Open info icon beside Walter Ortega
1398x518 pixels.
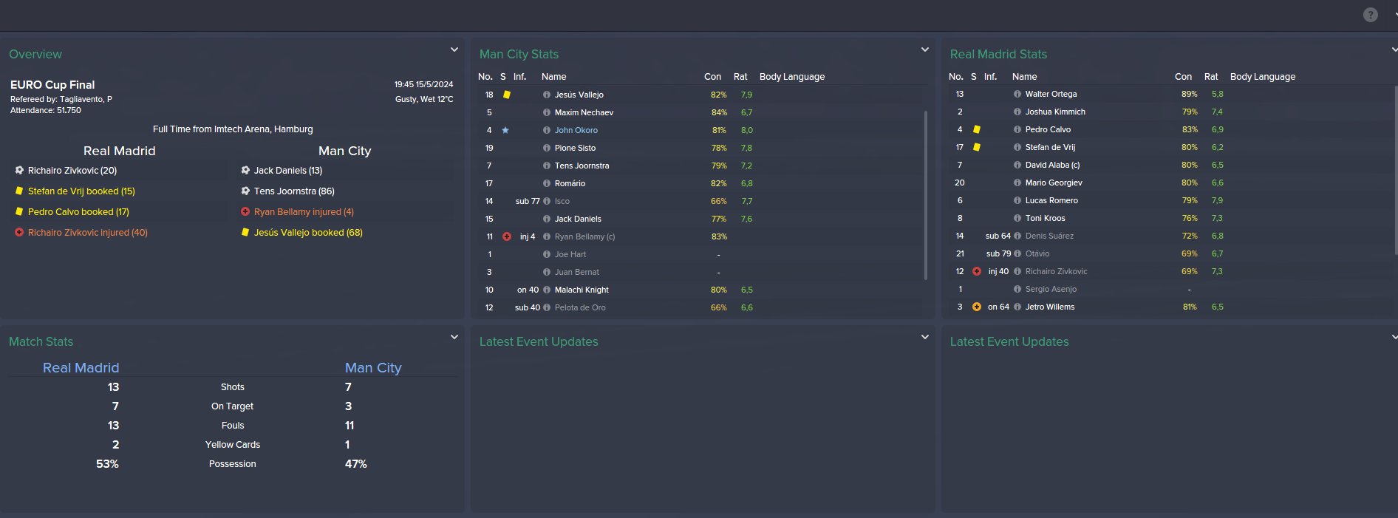point(1017,94)
